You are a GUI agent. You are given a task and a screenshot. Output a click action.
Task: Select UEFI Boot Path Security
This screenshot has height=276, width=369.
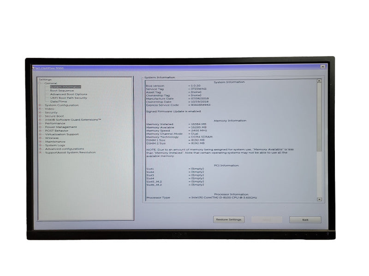coord(68,98)
